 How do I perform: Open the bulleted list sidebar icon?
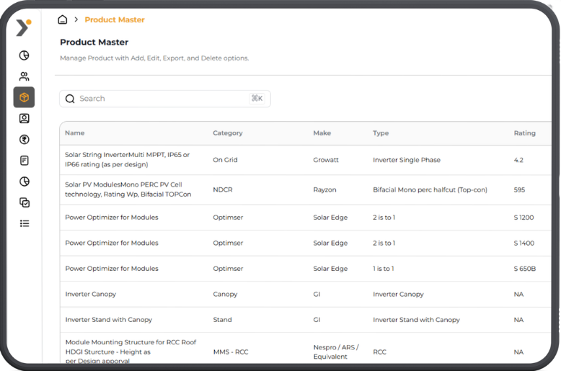[24, 223]
